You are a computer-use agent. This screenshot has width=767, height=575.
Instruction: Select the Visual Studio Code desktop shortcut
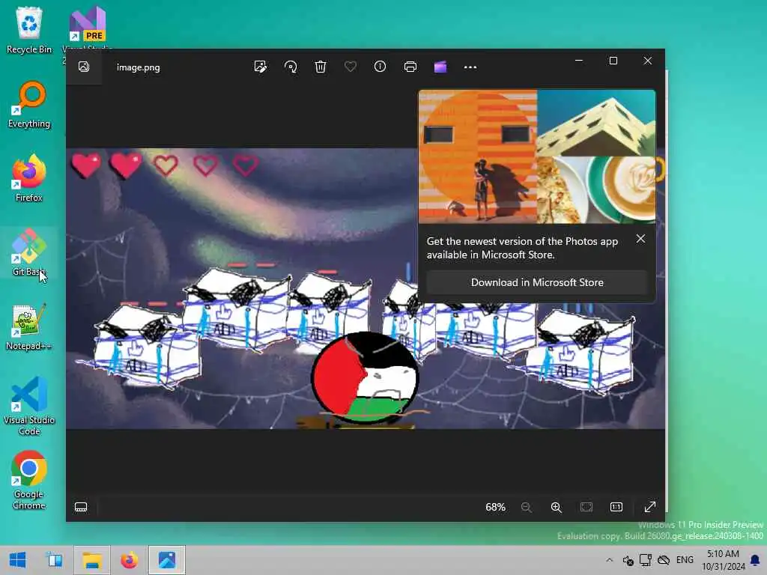(29, 406)
